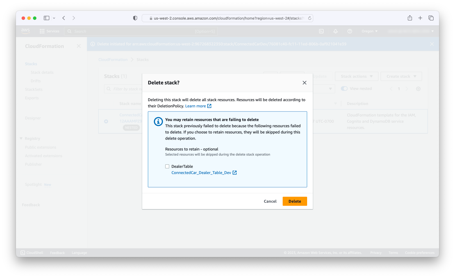Check the DealerTable retain checkbox
Image resolution: width=455 pixels, height=278 pixels.
(167, 167)
